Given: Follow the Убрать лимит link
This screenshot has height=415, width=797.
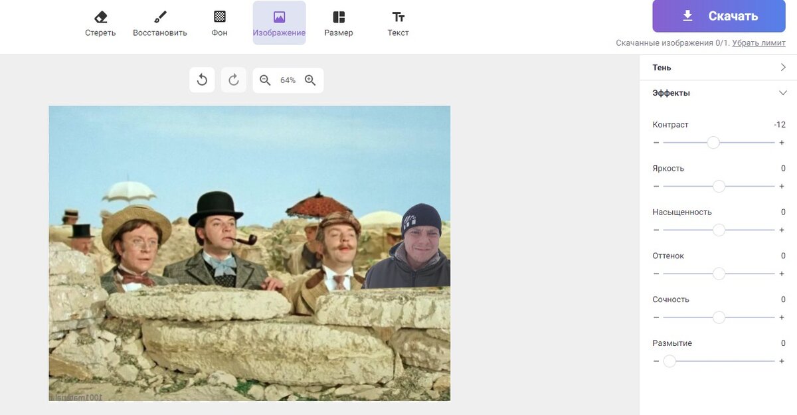Looking at the screenshot, I should (758, 43).
